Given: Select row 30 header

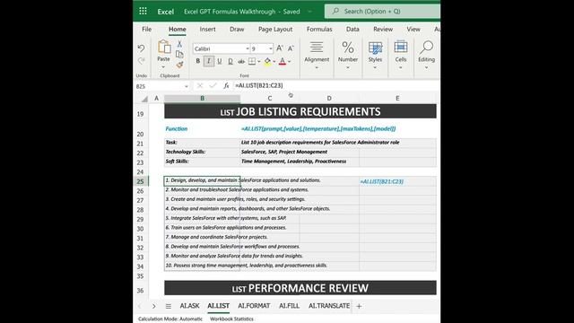Looking at the screenshot, I should click(x=140, y=229).
